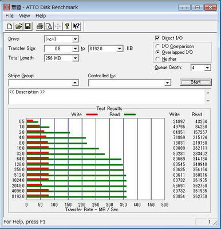221x229 pixels.
Task: Click the description box scroll down arrow
Action: (208, 101)
